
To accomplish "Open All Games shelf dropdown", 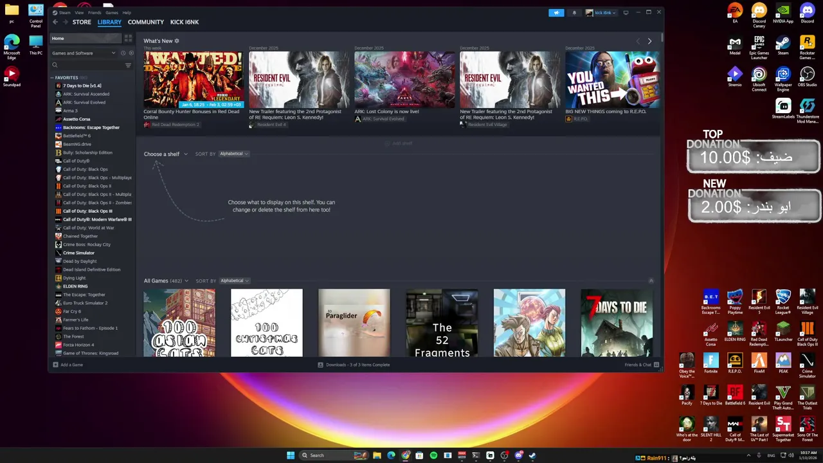I will [166, 281].
